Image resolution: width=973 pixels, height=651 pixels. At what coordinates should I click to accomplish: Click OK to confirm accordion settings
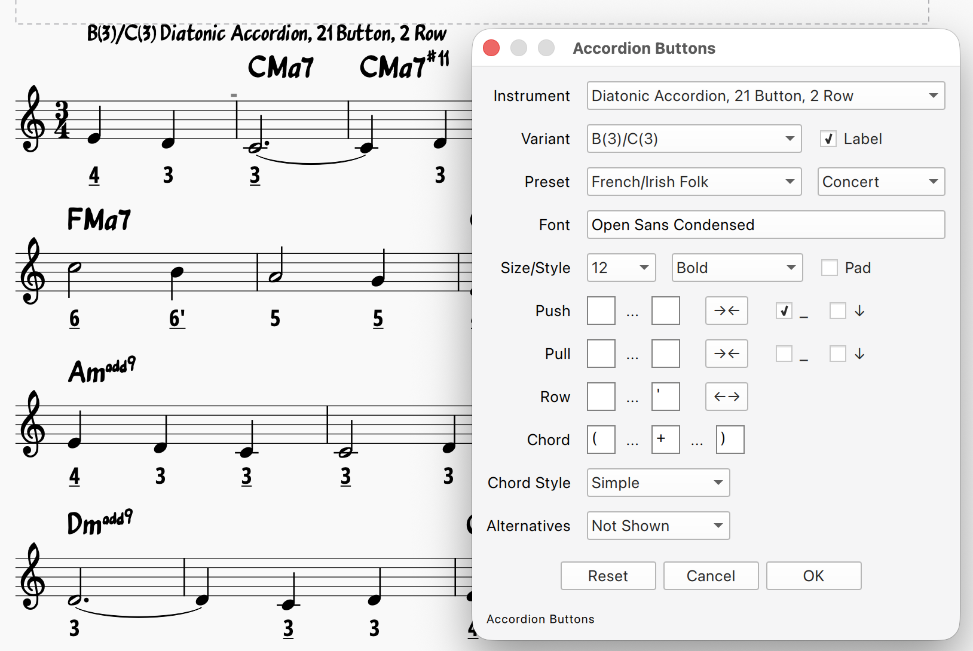pyautogui.click(x=813, y=576)
